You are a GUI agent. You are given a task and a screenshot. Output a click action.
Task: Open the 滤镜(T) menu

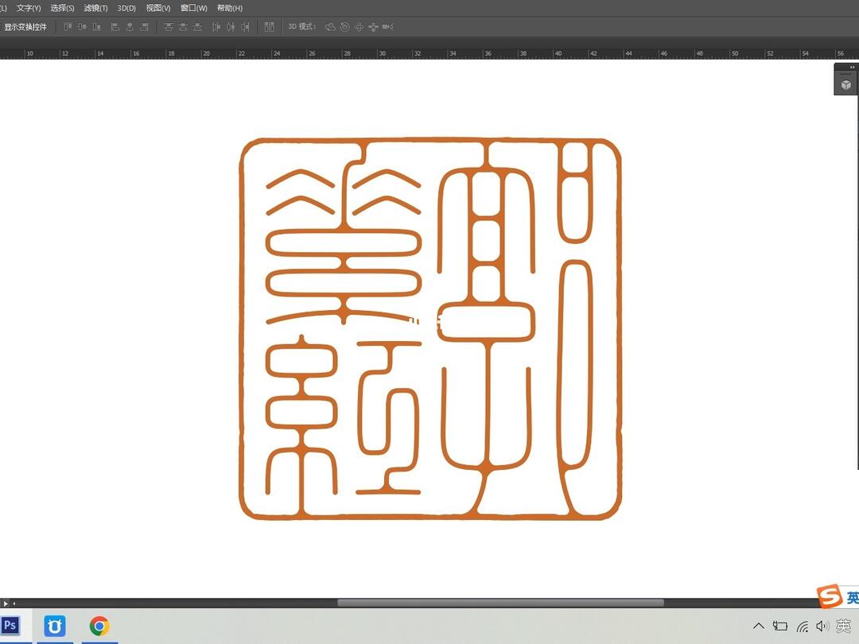click(95, 8)
